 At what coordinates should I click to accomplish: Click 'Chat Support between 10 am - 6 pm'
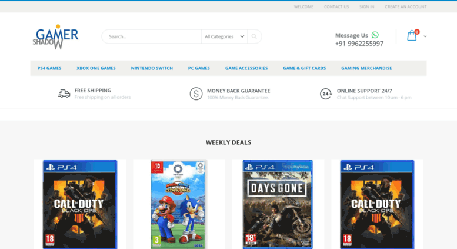click(374, 97)
